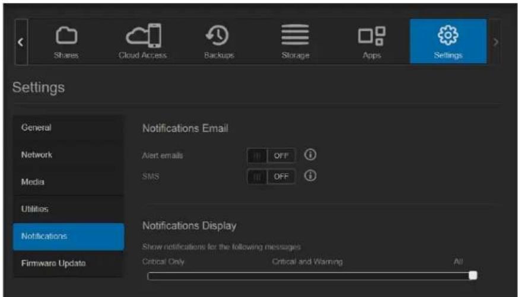Toggle the SMS notifications switch

pyautogui.click(x=271, y=177)
